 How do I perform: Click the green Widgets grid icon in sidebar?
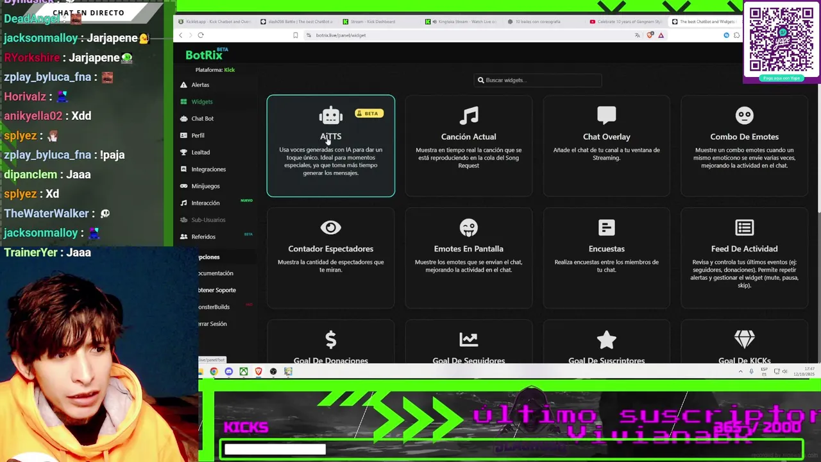pos(183,101)
